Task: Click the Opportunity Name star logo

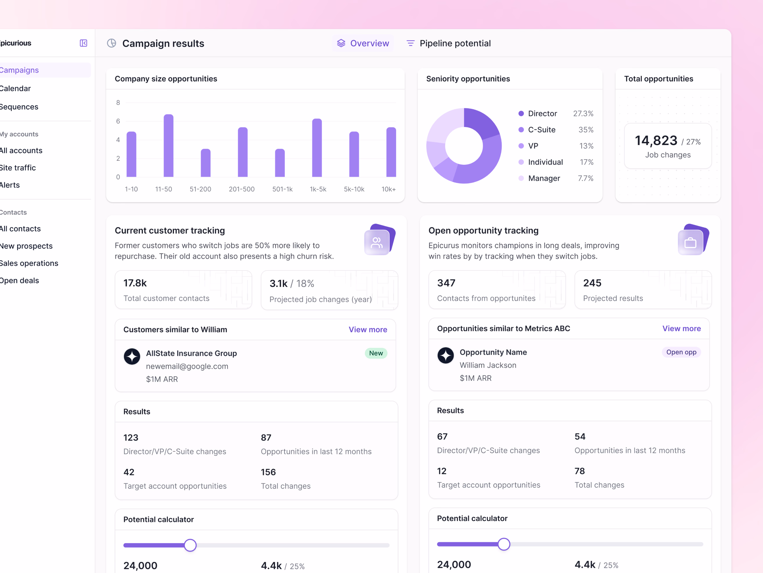Action: click(445, 355)
